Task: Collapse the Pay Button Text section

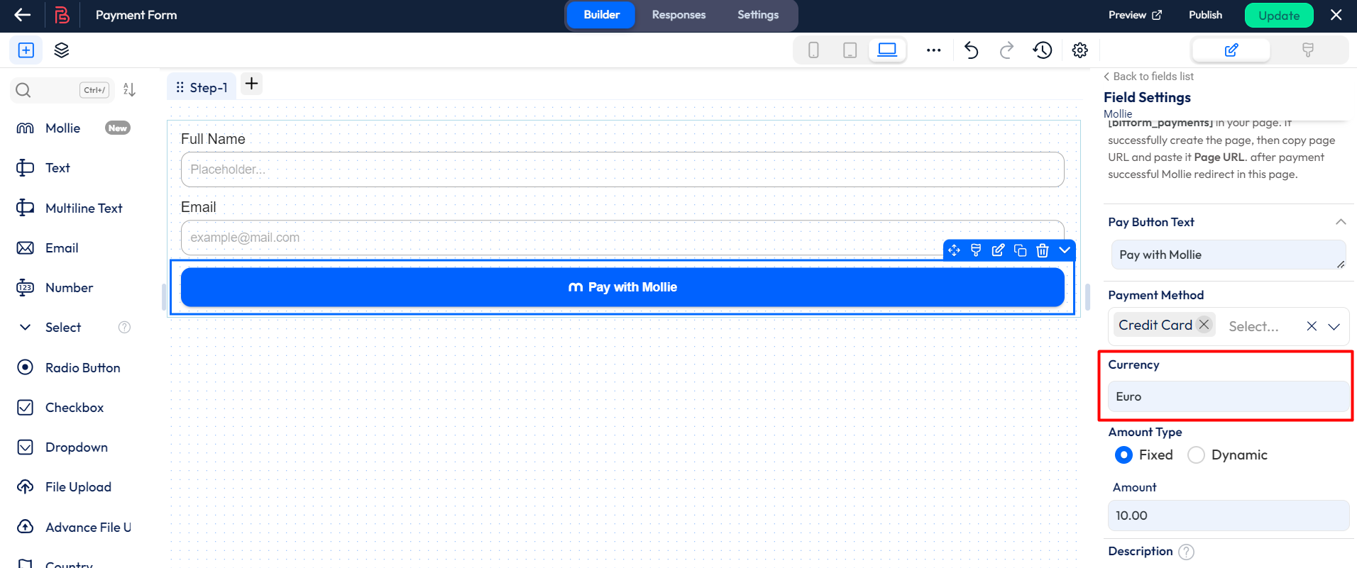Action: pyautogui.click(x=1340, y=222)
